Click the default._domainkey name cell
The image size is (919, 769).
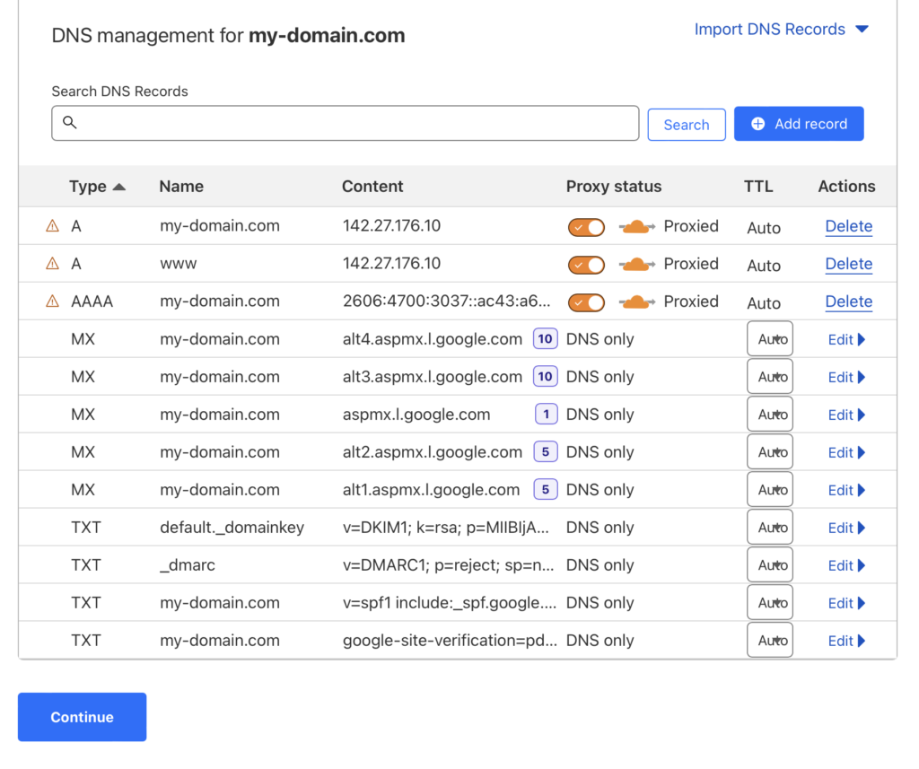[x=232, y=528]
